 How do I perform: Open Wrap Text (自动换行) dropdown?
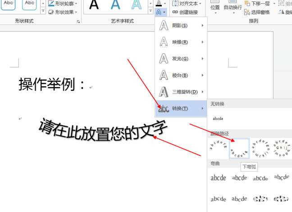pyautogui.click(x=233, y=8)
